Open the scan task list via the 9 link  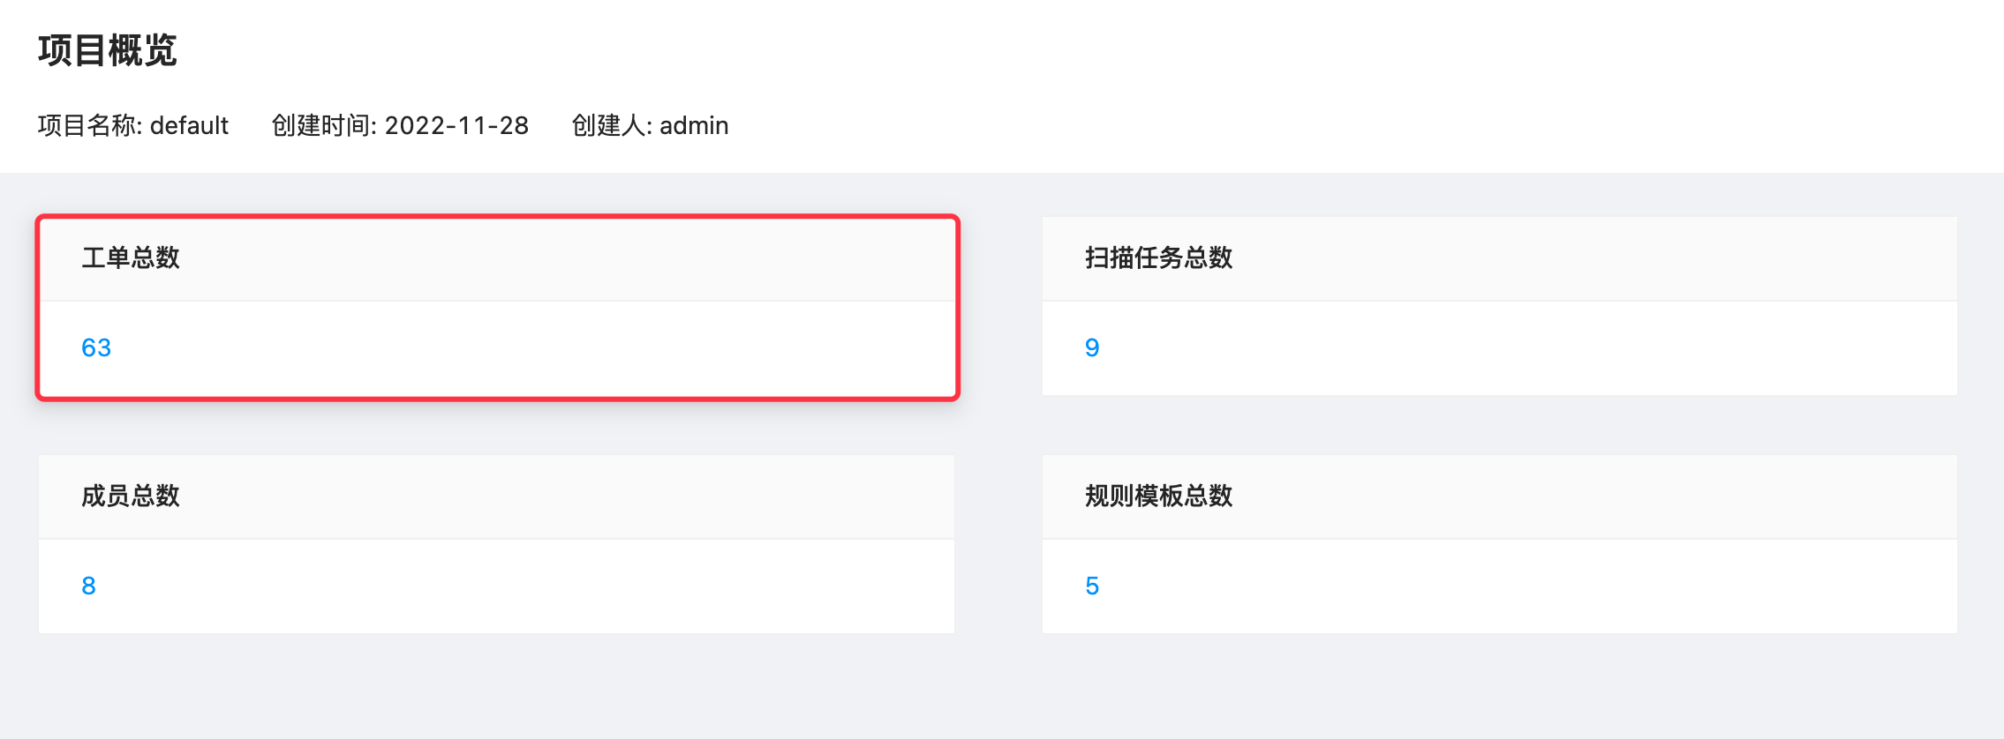click(1093, 347)
